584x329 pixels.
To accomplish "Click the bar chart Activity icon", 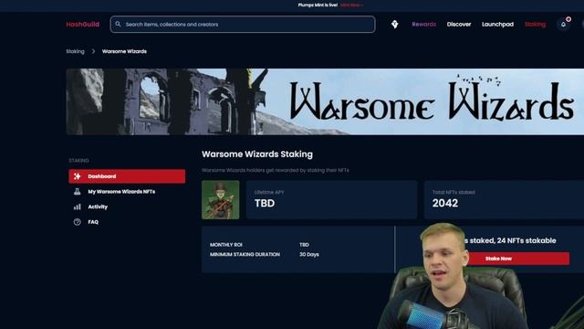I will (x=77, y=207).
